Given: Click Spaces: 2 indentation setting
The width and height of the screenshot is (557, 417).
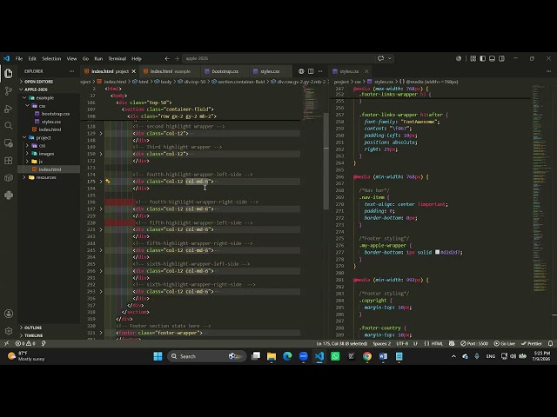Looking at the screenshot, I should [x=381, y=343].
